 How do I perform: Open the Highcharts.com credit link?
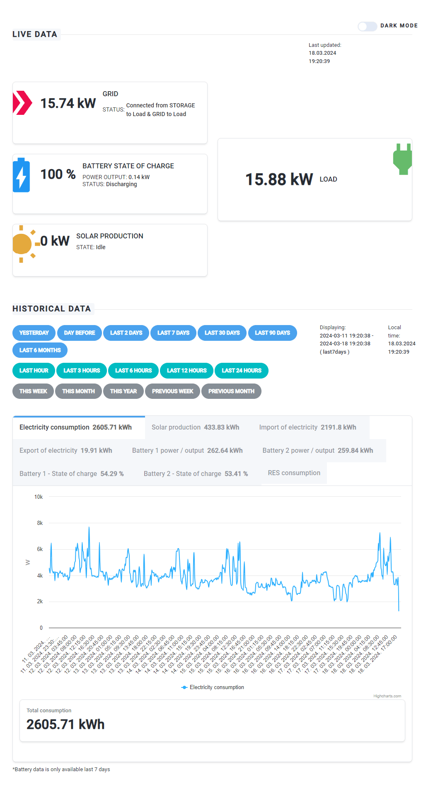(x=387, y=696)
